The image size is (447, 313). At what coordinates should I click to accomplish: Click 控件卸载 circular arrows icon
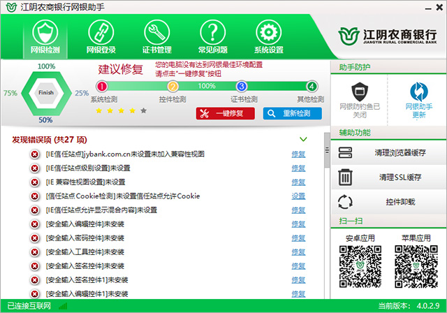click(345, 202)
